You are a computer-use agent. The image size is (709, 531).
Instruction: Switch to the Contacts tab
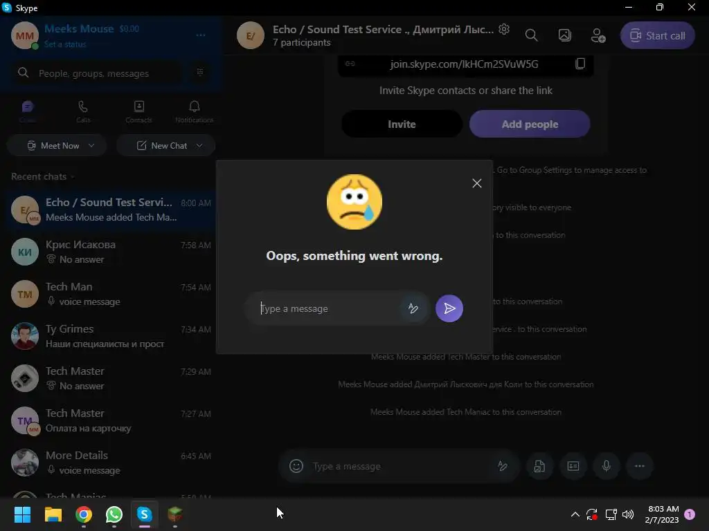coord(138,111)
